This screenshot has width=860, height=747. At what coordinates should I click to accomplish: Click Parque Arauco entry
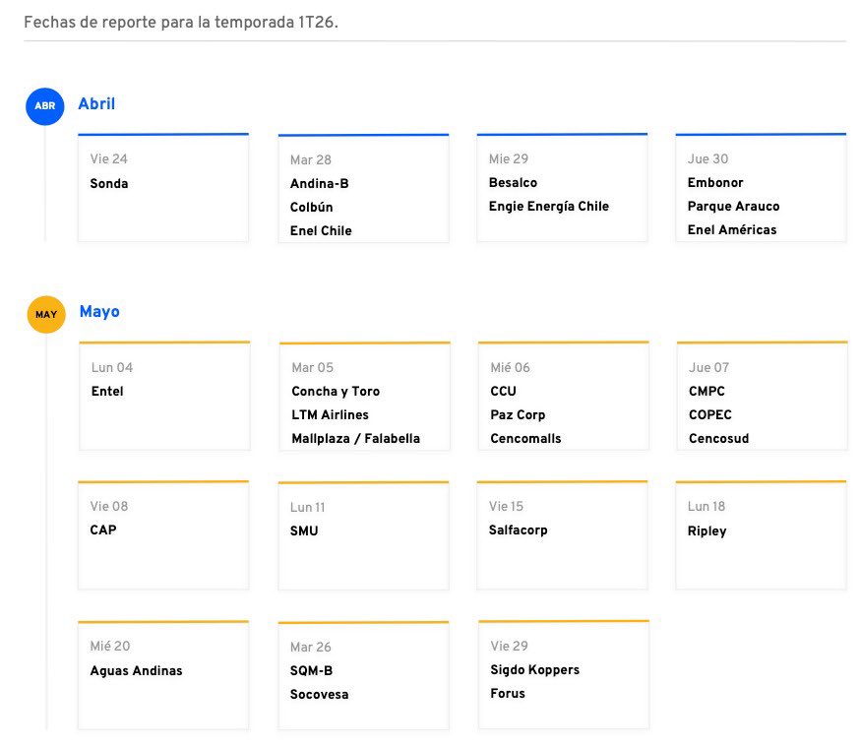click(733, 206)
